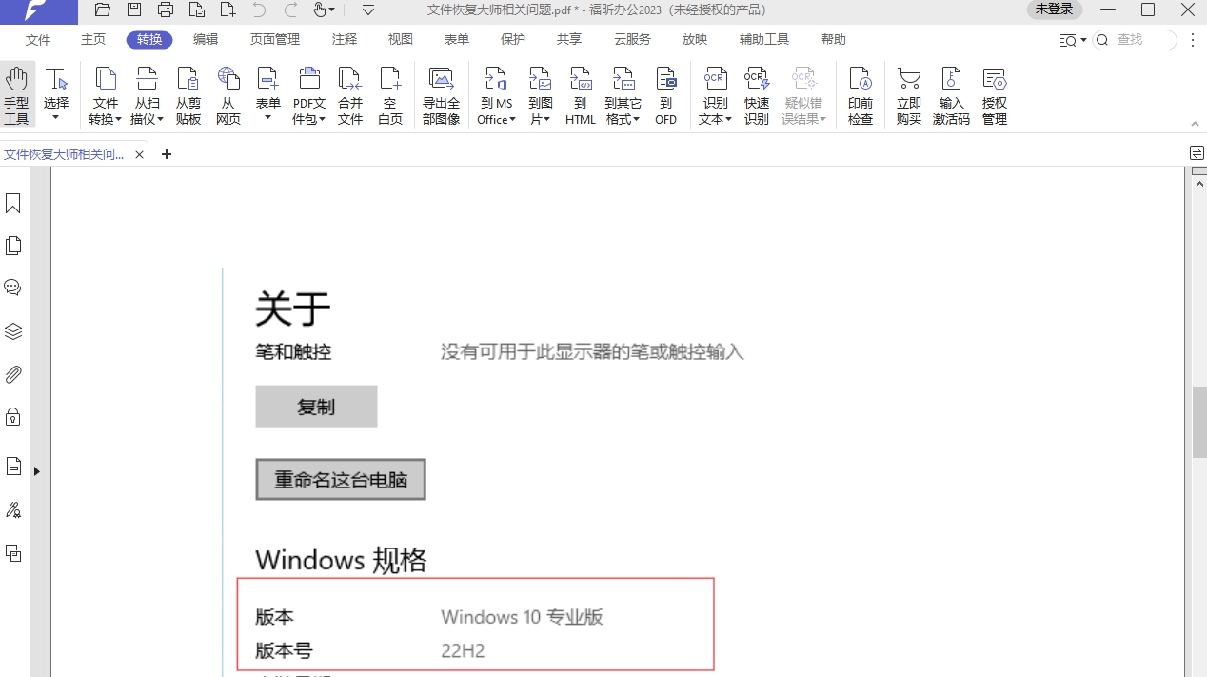Viewport: 1207px width, 677px height.
Task: Click the Undo arrow in title bar
Action: pos(260,10)
